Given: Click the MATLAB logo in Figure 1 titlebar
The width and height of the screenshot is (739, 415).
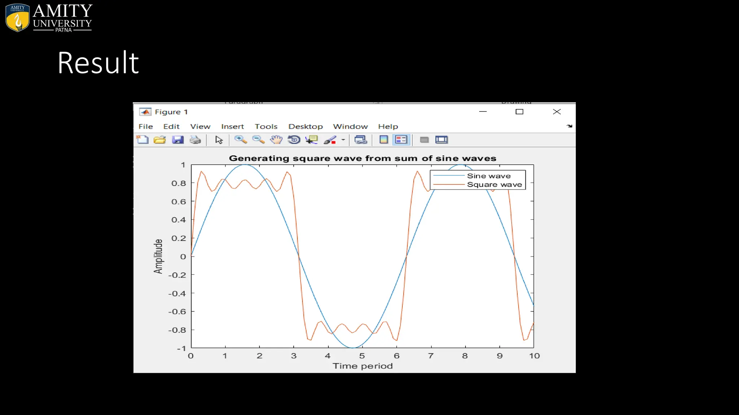Looking at the screenshot, I should tap(145, 112).
